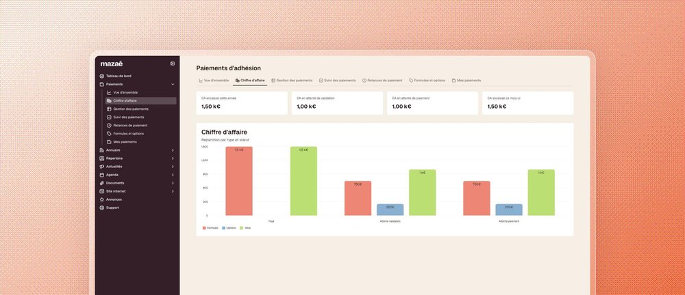Open Annonces via its star icon

coord(102,199)
